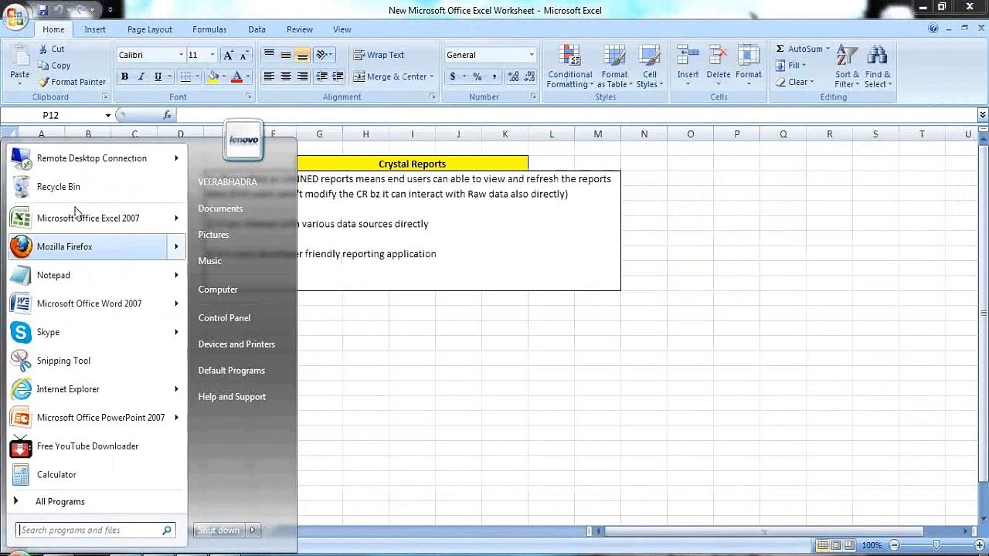Toggle Top Align vertical alignment
Image resolution: width=989 pixels, height=556 pixels.
tap(269, 55)
